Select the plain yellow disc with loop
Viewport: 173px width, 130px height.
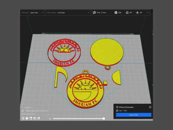(x=107, y=52)
